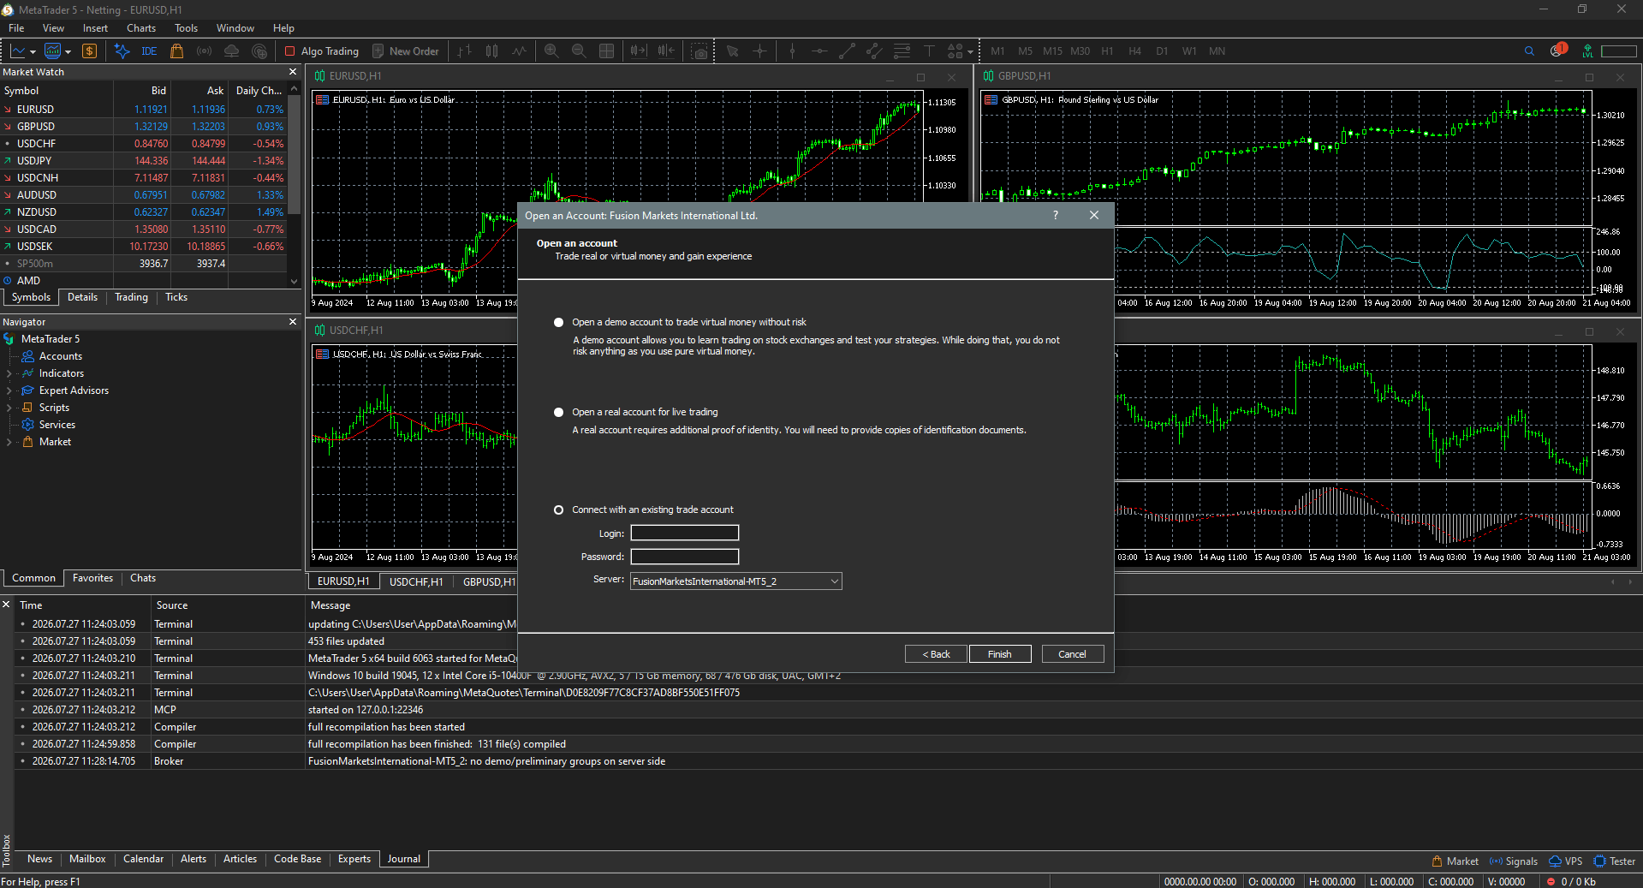This screenshot has height=888, width=1643.
Task: Click the Login input field
Action: tap(685, 533)
